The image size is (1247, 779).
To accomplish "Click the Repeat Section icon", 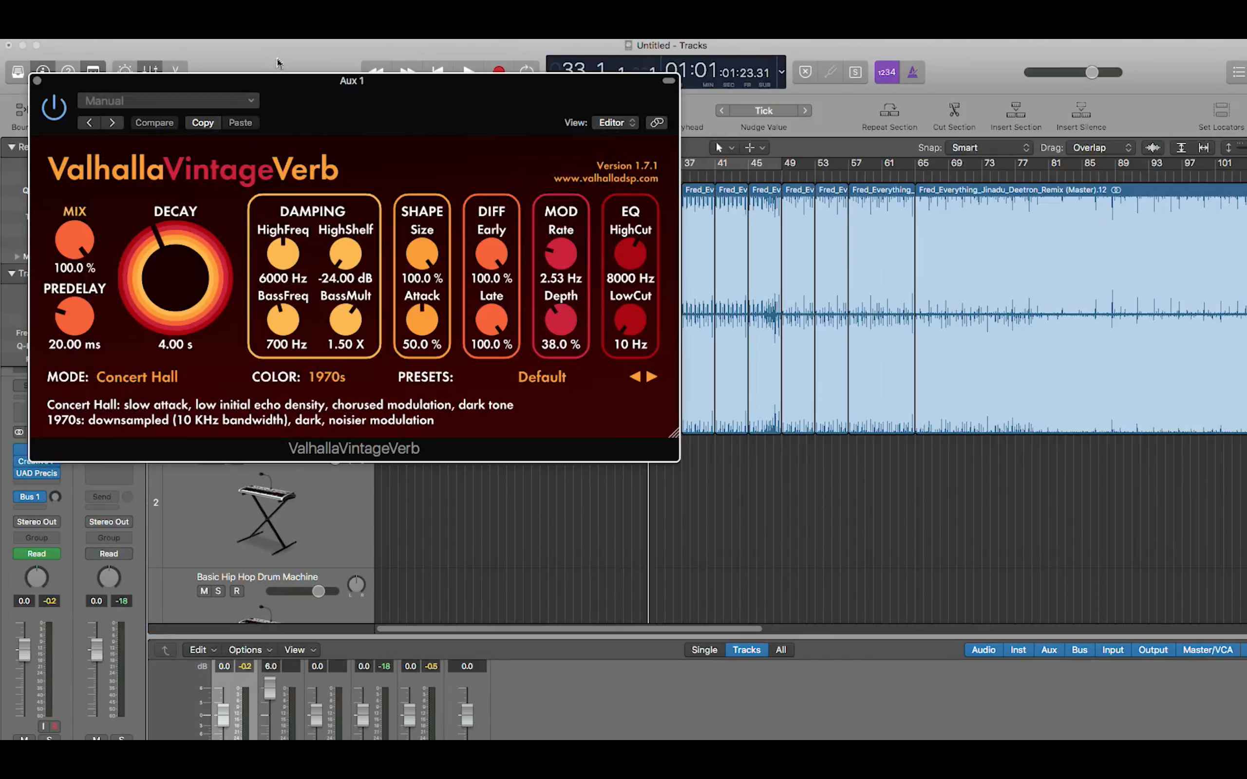I will 889,110.
